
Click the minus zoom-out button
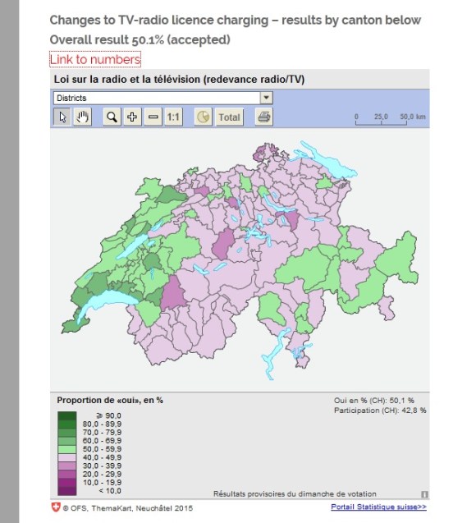(153, 117)
